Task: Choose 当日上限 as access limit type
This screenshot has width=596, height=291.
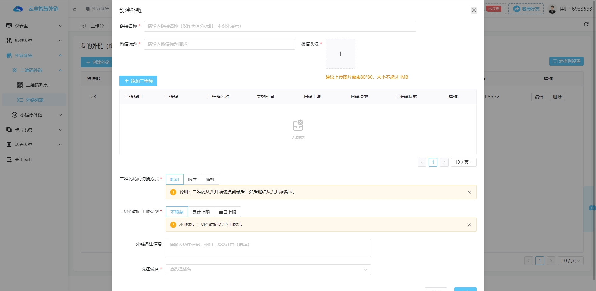Action: 228,212
